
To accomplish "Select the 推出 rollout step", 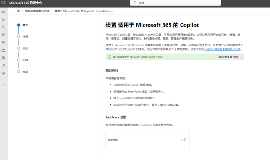I will (23, 48).
